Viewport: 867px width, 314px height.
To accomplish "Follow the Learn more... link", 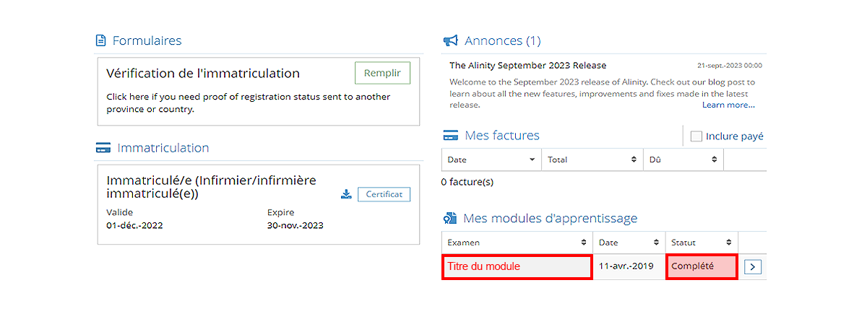I will [x=728, y=105].
